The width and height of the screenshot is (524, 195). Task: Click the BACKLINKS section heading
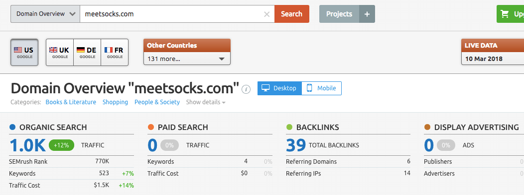317,127
